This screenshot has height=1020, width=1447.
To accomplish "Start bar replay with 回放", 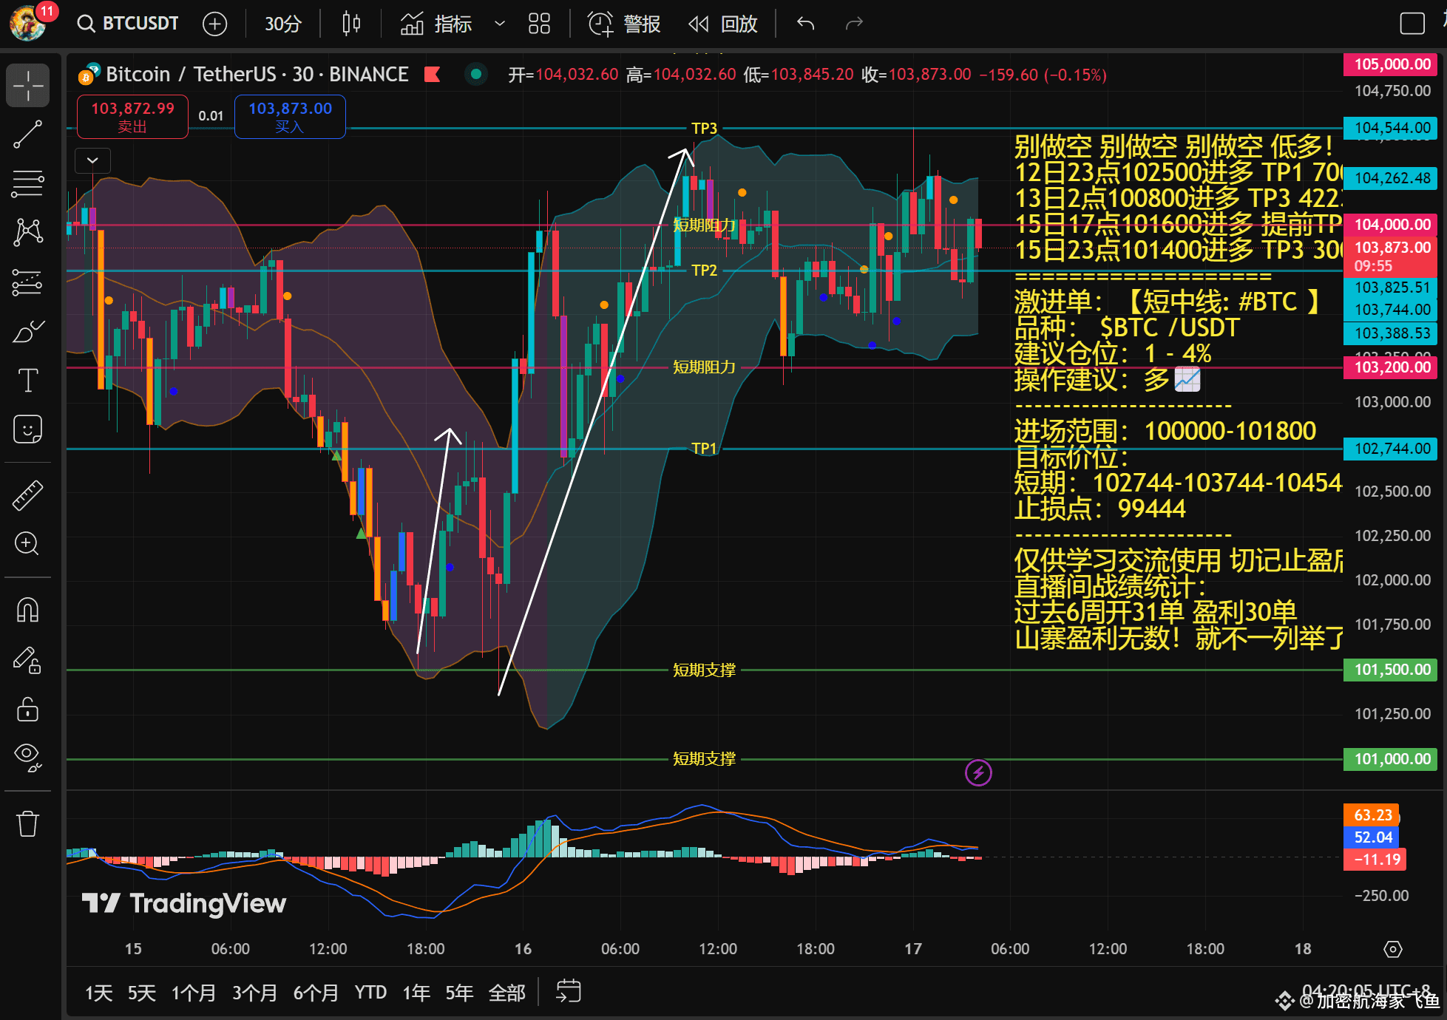I will (x=722, y=24).
